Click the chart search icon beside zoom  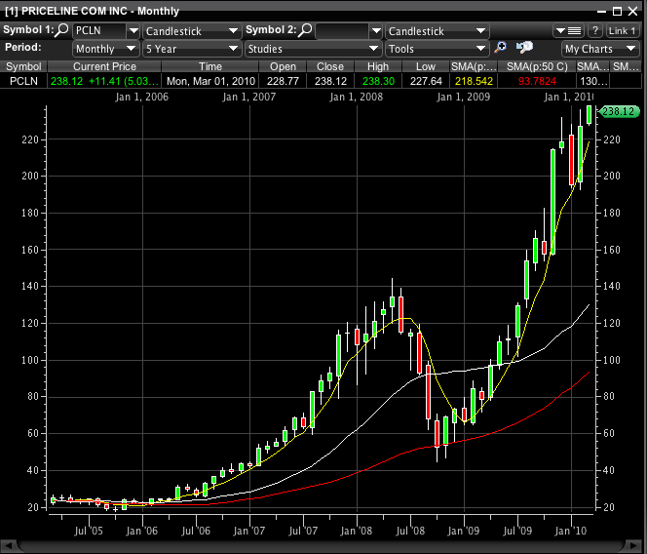coord(524,48)
